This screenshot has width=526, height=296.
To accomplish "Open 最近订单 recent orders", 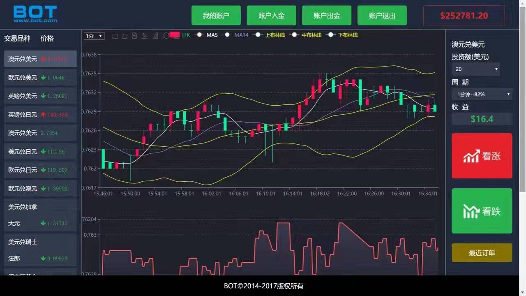I will tap(482, 253).
